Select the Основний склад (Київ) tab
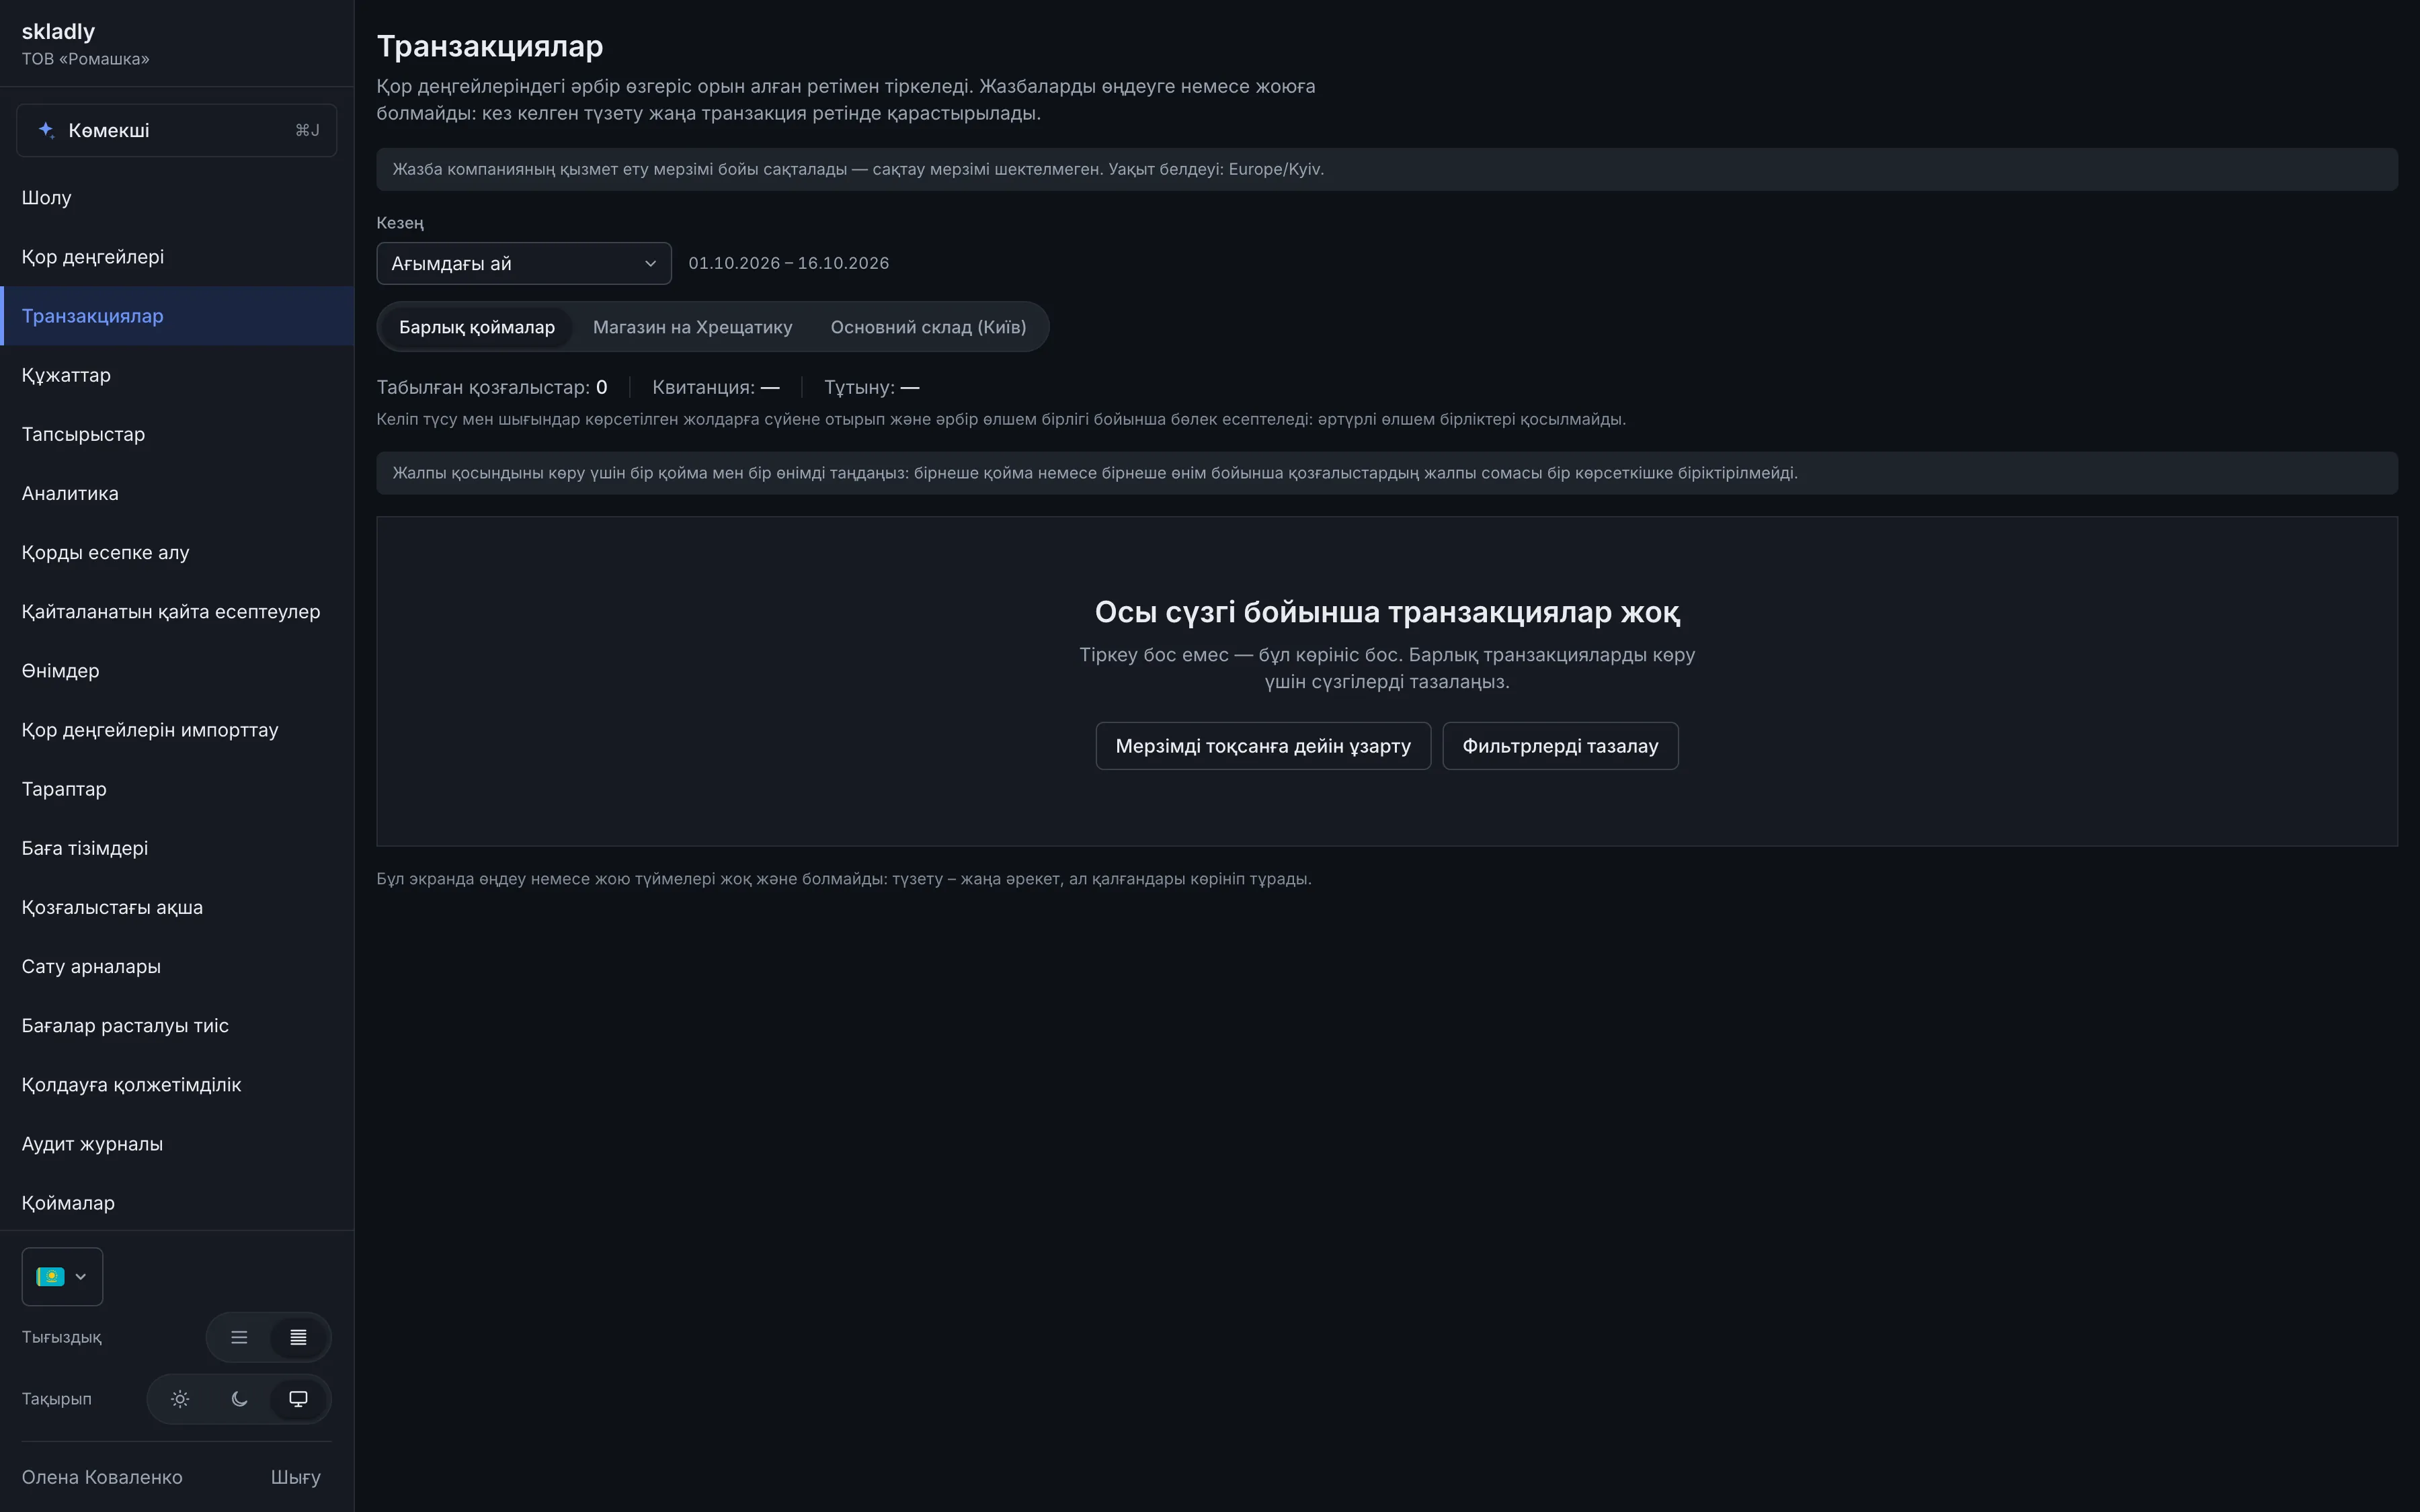 coord(928,327)
